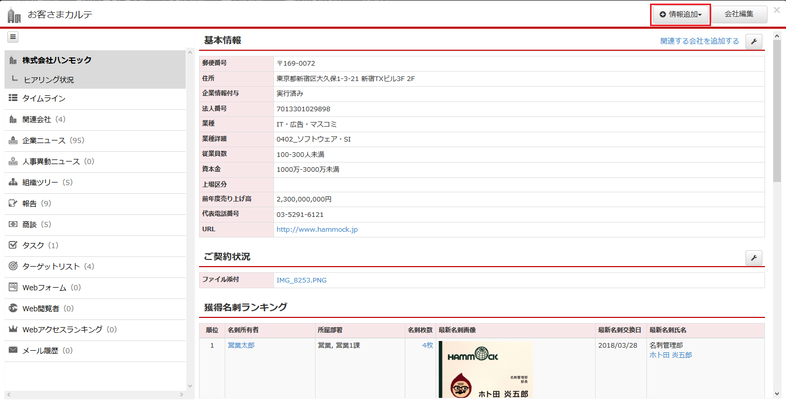Select ヒアリング状況 sub-item under company
Viewport: 786px width, 402px height.
coord(49,80)
